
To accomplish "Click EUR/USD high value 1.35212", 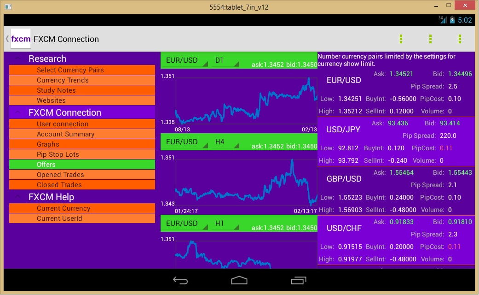I will coord(350,111).
